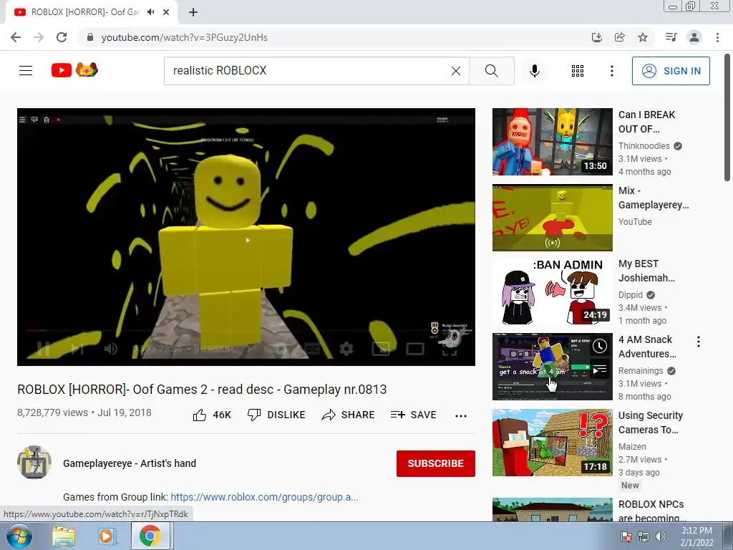Enter full screen mode

click(x=450, y=349)
